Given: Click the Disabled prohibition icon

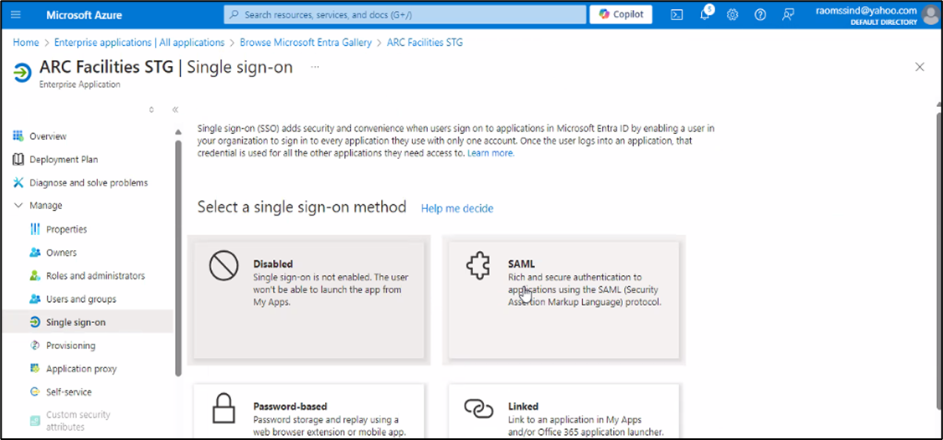Looking at the screenshot, I should 224,266.
